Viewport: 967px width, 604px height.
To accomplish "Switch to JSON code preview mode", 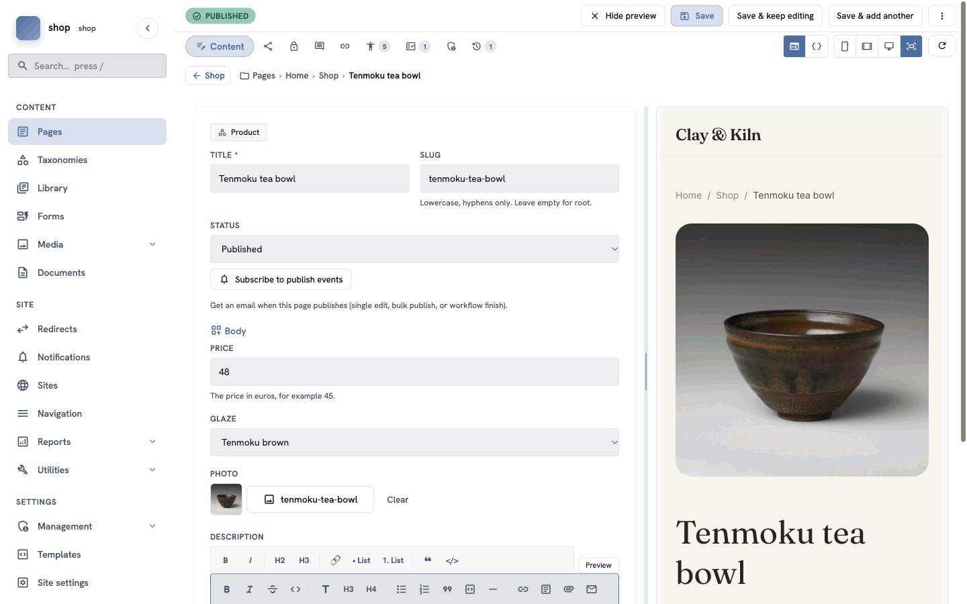I will point(817,46).
